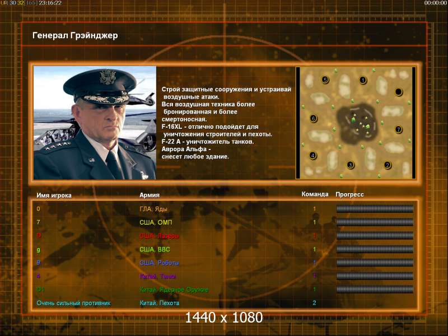Click the red army text 'США, Лазеры'
This screenshot has height=336, width=448.
(x=160, y=236)
